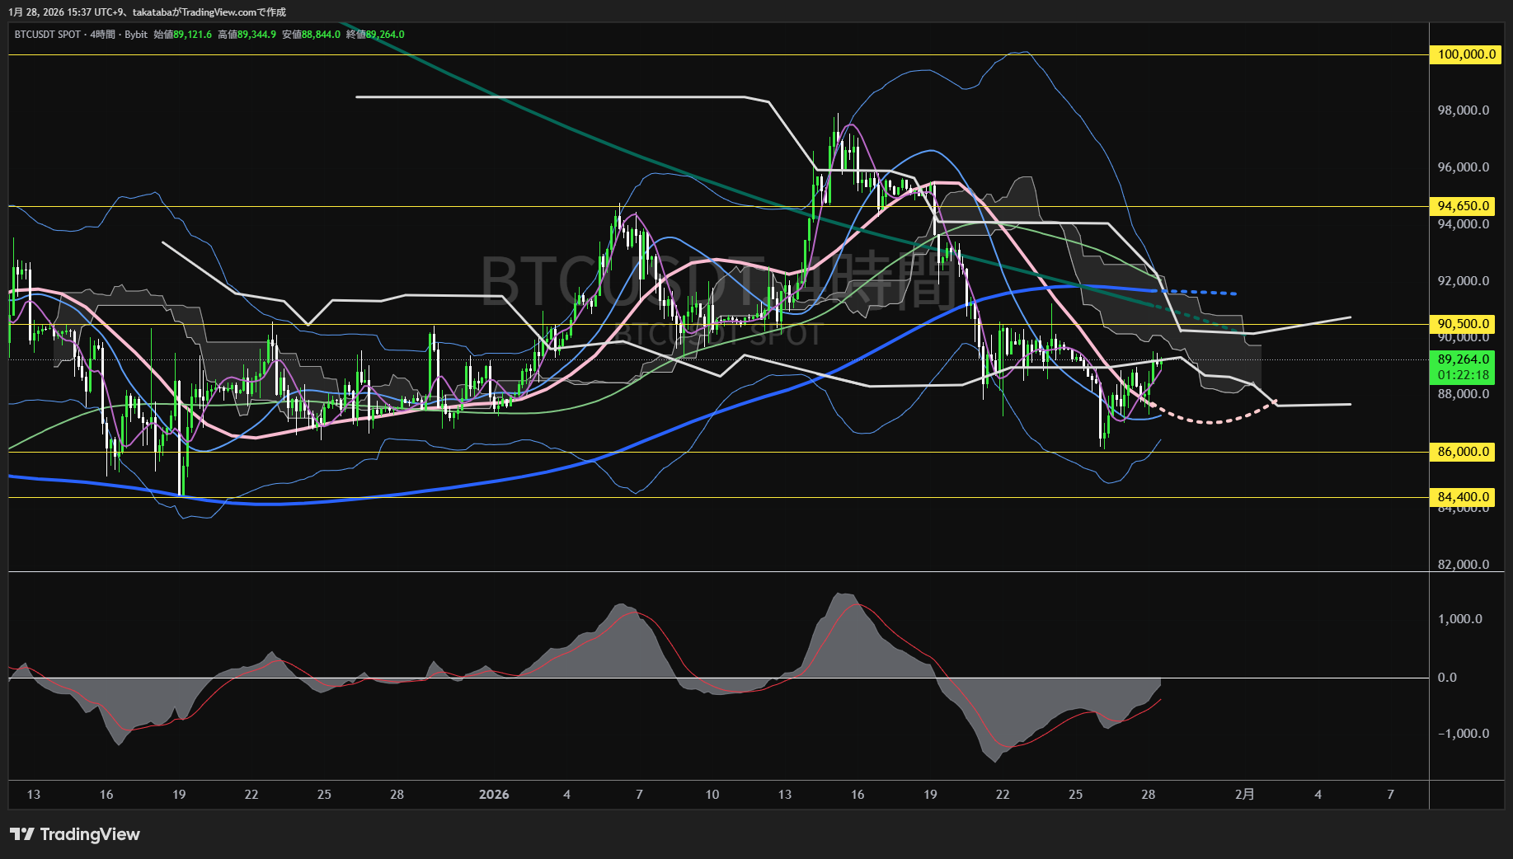Click the 01:22:18 candle countdown timer
Image resolution: width=1513 pixels, height=859 pixels.
(1464, 375)
